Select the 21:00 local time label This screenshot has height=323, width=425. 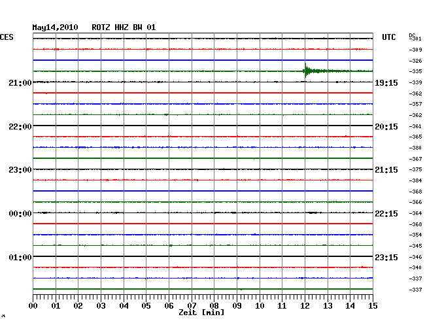[20, 83]
